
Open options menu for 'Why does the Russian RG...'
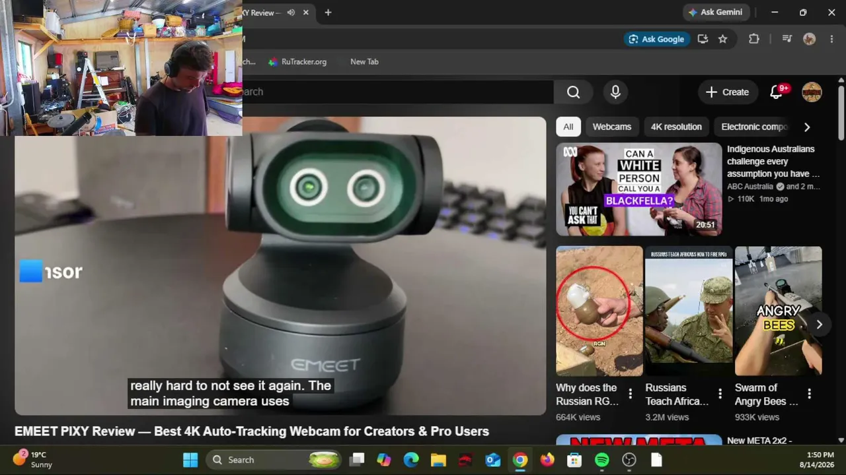pyautogui.click(x=631, y=394)
